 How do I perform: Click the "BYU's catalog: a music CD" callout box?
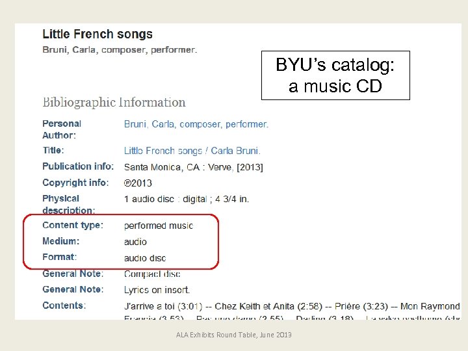(x=335, y=75)
